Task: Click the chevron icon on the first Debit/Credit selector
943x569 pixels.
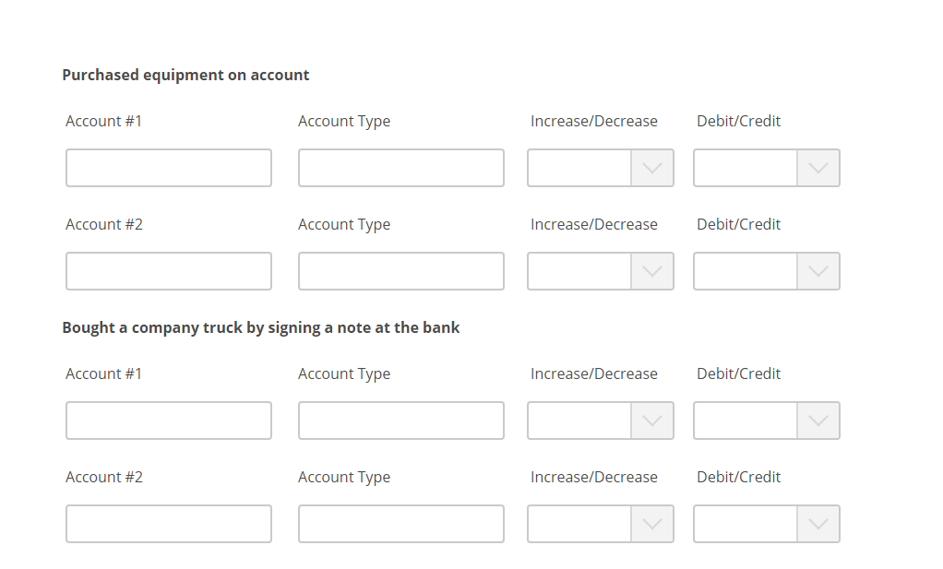Action: (818, 168)
